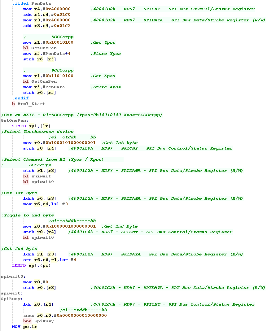Click the ";Get an AXIS - R1=SCCCcrpp" comment line

pyautogui.click(x=81, y=115)
